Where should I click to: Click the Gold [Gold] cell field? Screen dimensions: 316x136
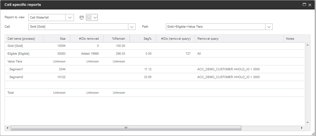click(x=78, y=27)
